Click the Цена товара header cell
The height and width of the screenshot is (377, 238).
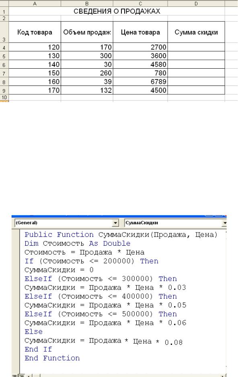[140, 32]
